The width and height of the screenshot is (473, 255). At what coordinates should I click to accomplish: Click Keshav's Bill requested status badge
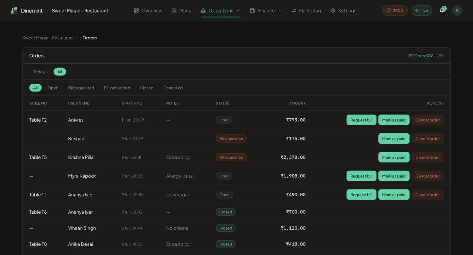pyautogui.click(x=231, y=139)
